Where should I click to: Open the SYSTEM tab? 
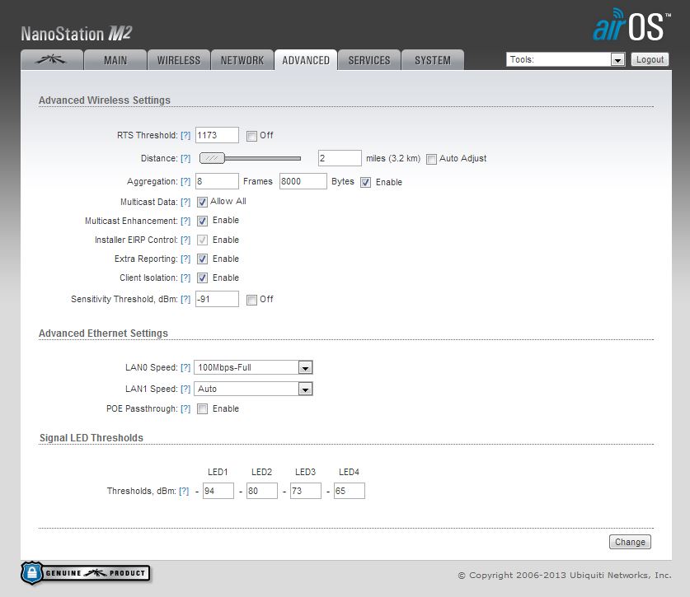433,60
